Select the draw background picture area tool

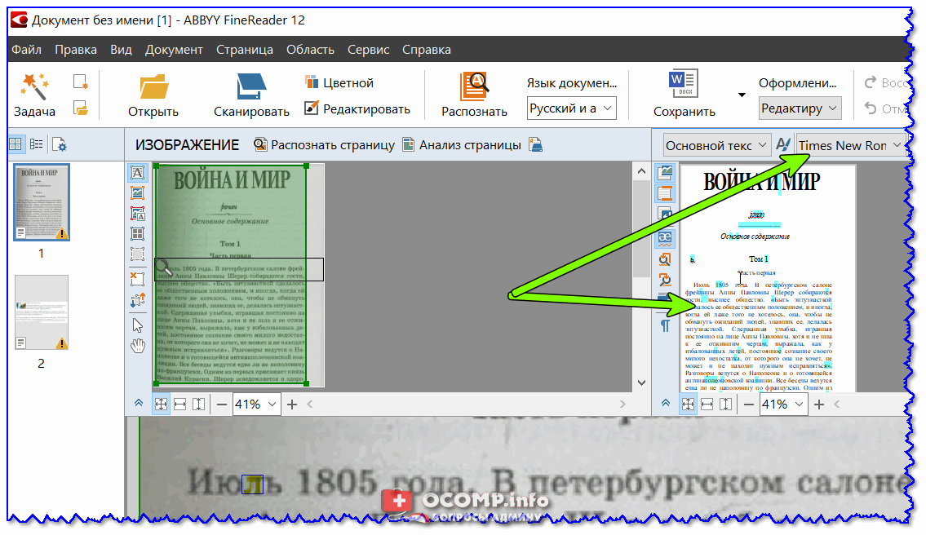coord(137,213)
